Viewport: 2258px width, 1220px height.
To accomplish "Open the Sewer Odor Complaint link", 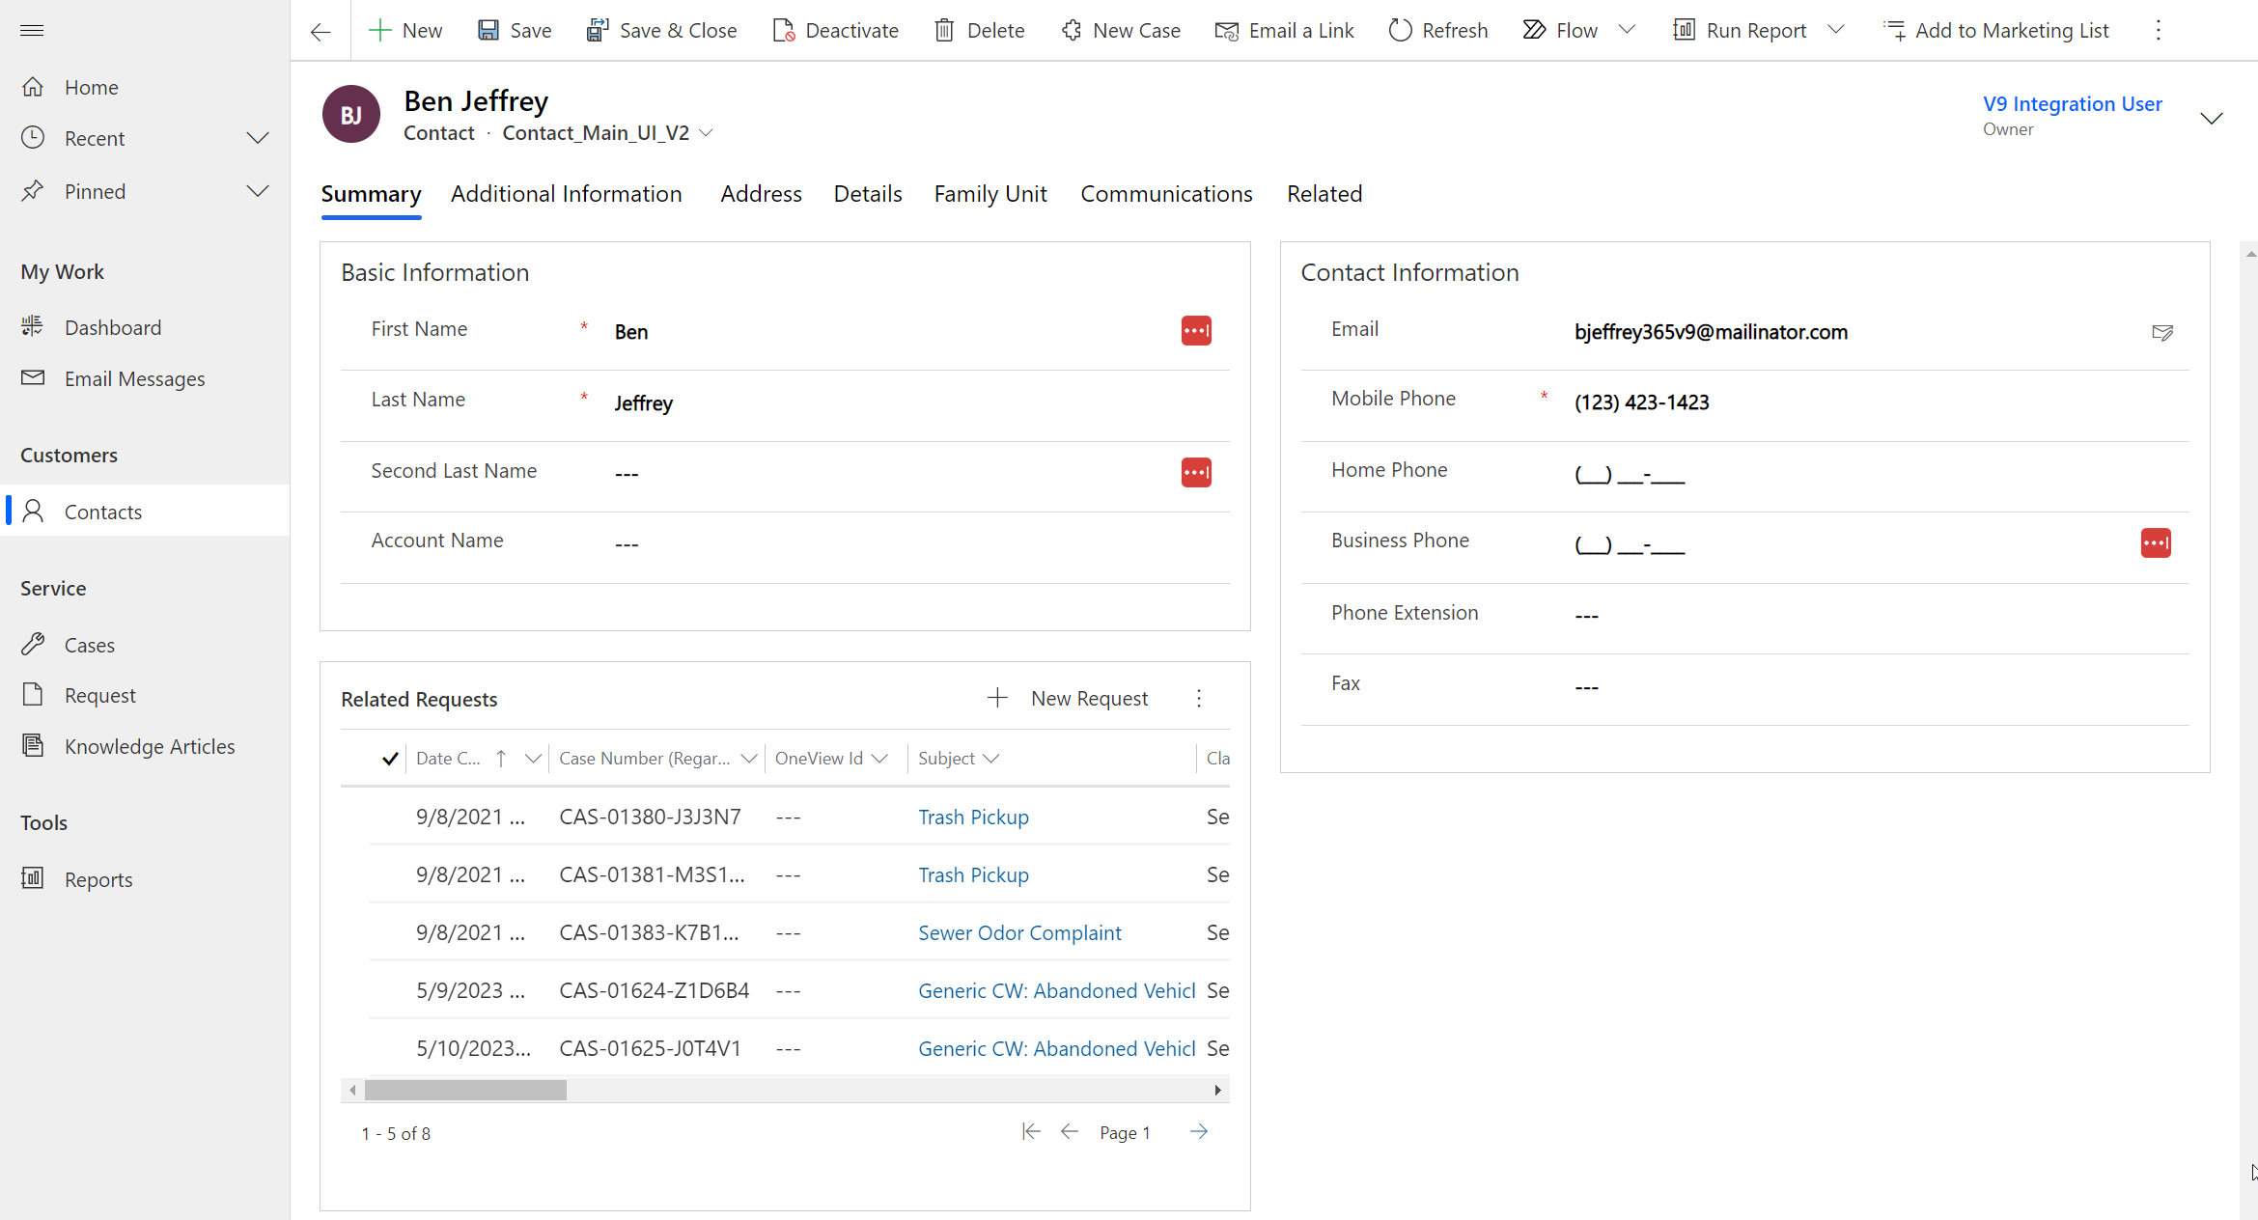I will pos(1019,932).
